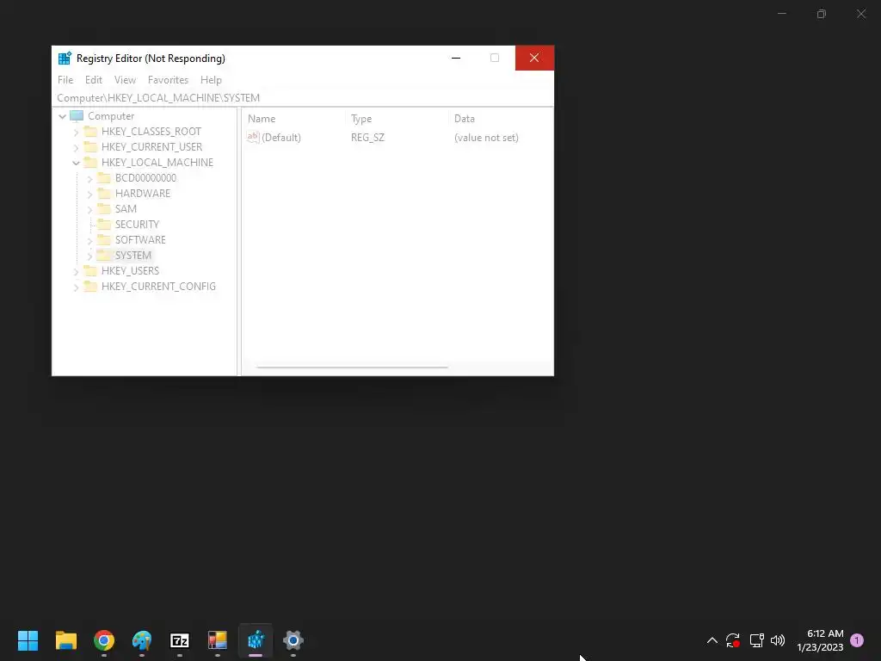Click the Registry Editor title bar icon

[x=65, y=58]
